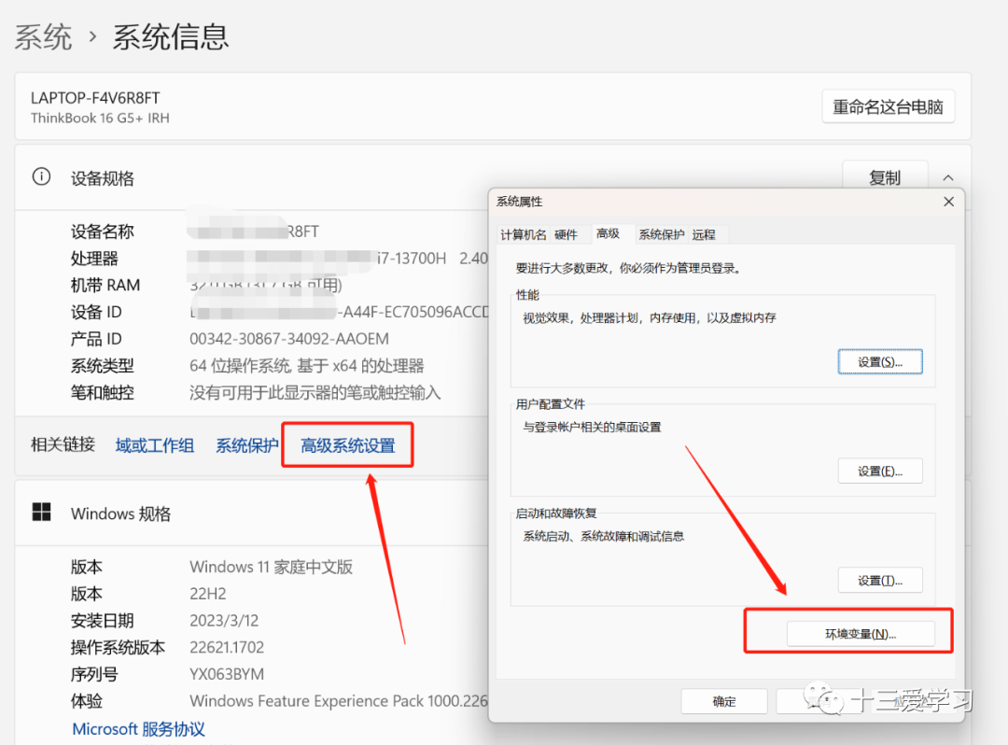Viewport: 1008px width, 745px height.
Task: Click 重命名这台电脑 button
Action: coord(888,105)
